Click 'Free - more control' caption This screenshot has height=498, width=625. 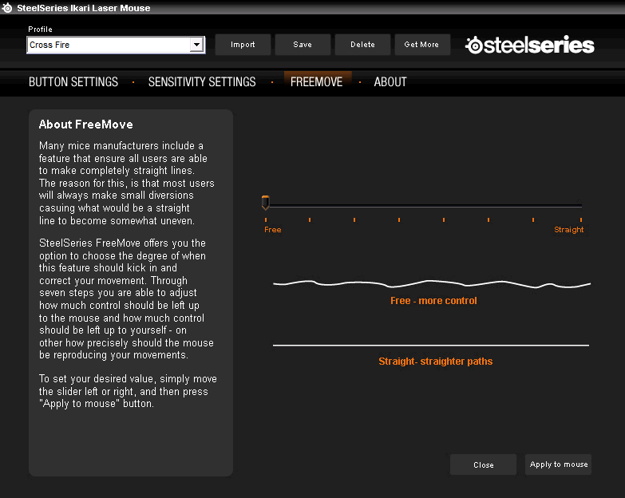433,301
